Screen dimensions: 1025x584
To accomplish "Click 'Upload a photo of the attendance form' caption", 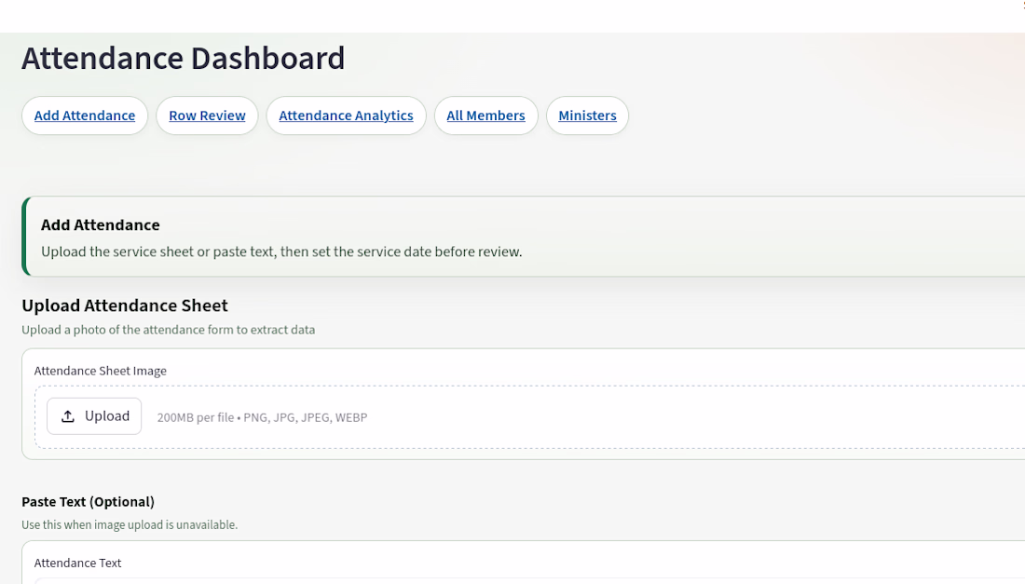I will 168,330.
